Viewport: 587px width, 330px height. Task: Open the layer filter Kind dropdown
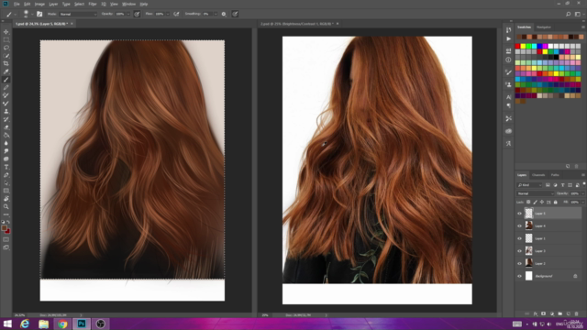pos(529,185)
